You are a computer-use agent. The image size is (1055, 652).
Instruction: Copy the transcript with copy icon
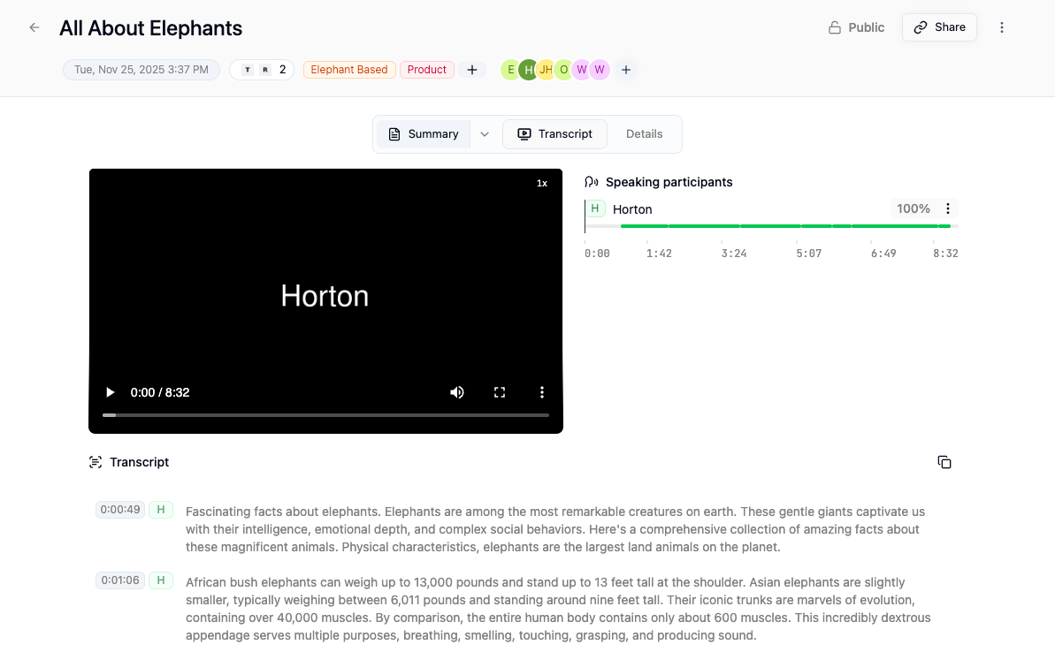coord(944,462)
